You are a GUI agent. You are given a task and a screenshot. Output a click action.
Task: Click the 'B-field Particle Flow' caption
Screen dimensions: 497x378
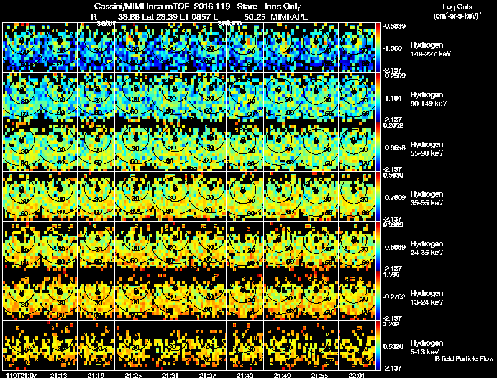click(464, 359)
